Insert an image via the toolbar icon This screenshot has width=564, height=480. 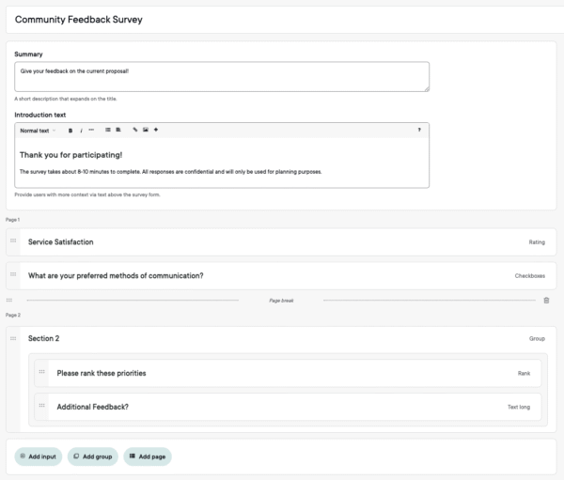coord(145,131)
